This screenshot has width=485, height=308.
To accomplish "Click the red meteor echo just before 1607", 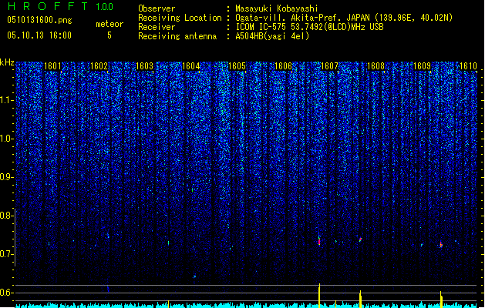I will click(x=319, y=241).
